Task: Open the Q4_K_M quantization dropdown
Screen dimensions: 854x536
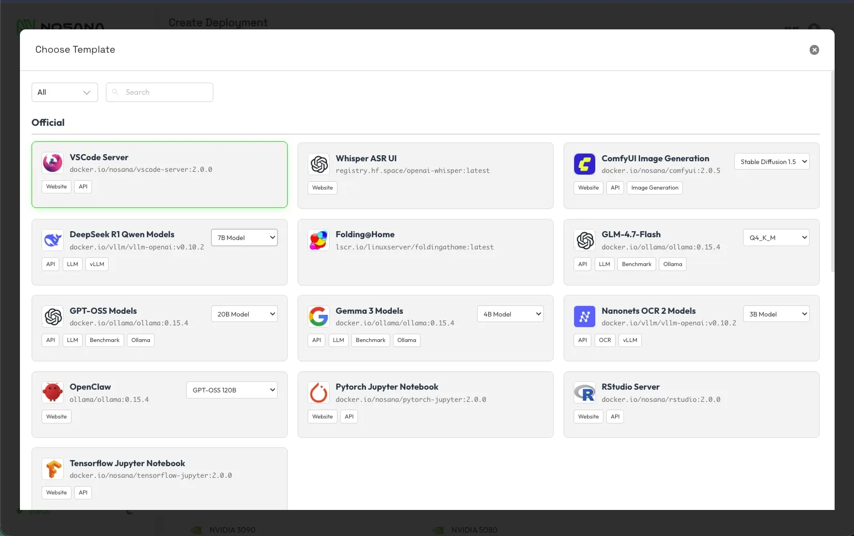Action: (776, 237)
